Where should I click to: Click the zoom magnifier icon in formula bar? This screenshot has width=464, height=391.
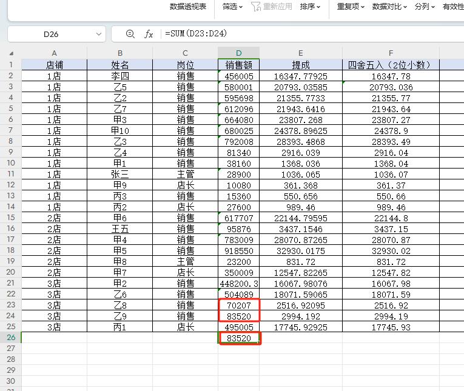pos(130,34)
